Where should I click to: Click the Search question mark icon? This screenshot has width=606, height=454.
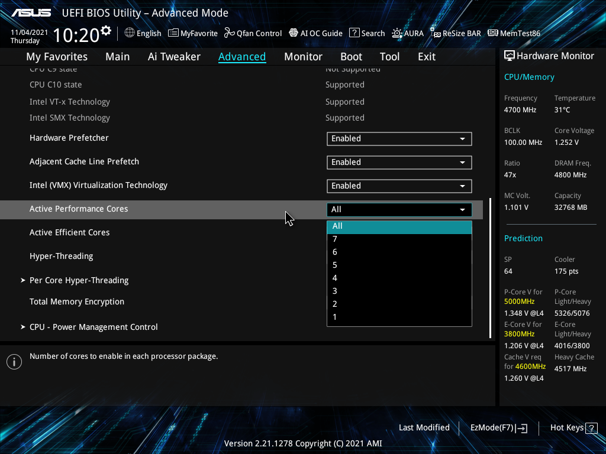click(354, 33)
